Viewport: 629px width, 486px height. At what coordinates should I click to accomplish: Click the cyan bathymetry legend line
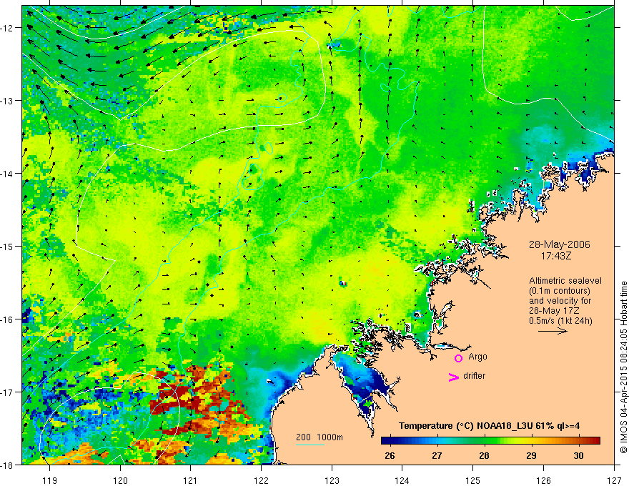coord(310,445)
